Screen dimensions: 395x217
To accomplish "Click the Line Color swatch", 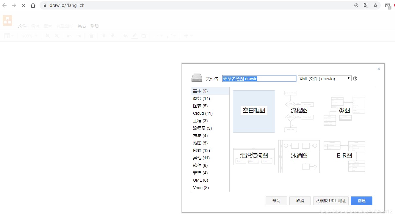I will 134,36.
